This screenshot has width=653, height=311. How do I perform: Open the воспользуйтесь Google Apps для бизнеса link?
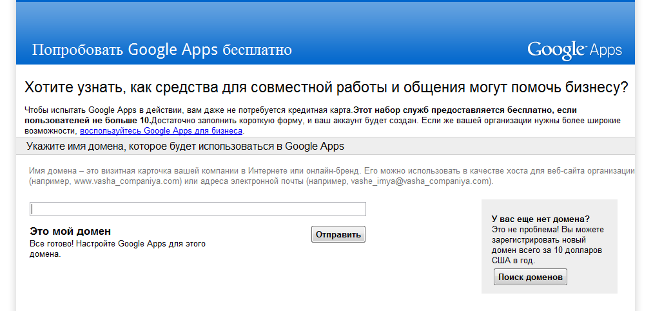coord(161,130)
